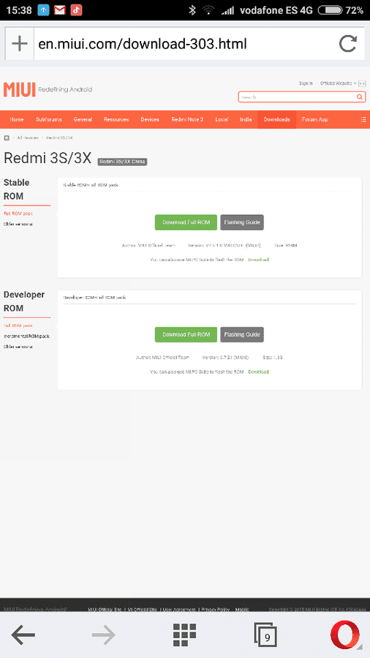Open the three-line menu in the orange nav bar
Image resolution: width=370 pixels, height=658 pixels.
click(x=363, y=120)
